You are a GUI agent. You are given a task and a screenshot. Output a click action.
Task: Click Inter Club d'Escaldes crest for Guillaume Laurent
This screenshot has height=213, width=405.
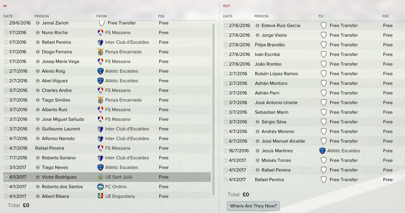pyautogui.click(x=100, y=129)
